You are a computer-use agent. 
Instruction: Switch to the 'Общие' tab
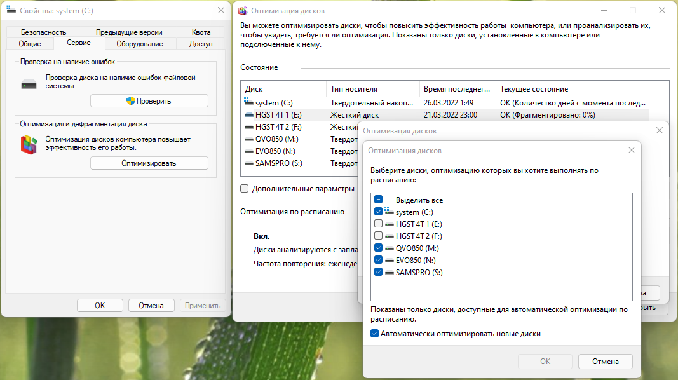point(30,44)
